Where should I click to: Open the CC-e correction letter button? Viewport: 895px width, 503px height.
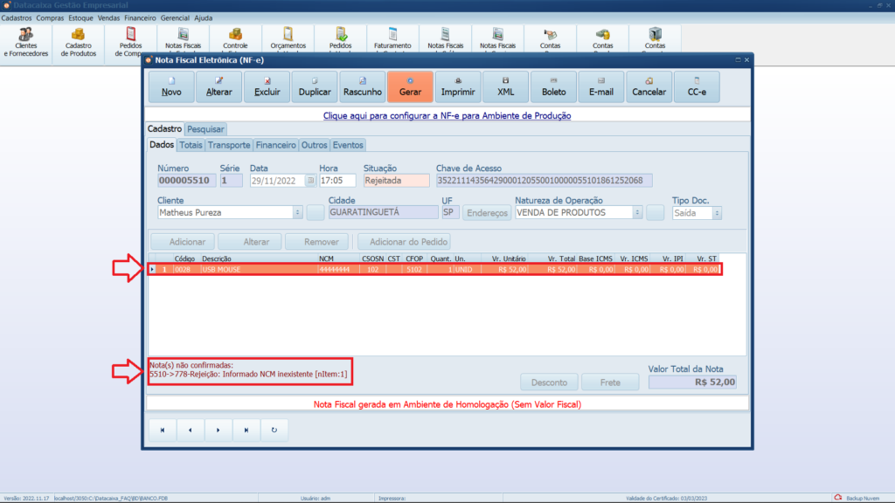(x=697, y=87)
